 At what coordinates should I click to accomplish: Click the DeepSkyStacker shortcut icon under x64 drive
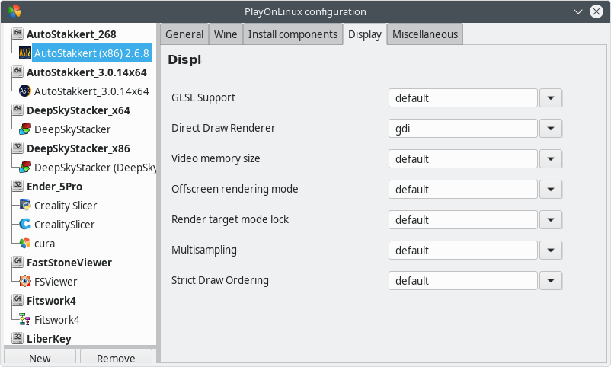[x=25, y=129]
